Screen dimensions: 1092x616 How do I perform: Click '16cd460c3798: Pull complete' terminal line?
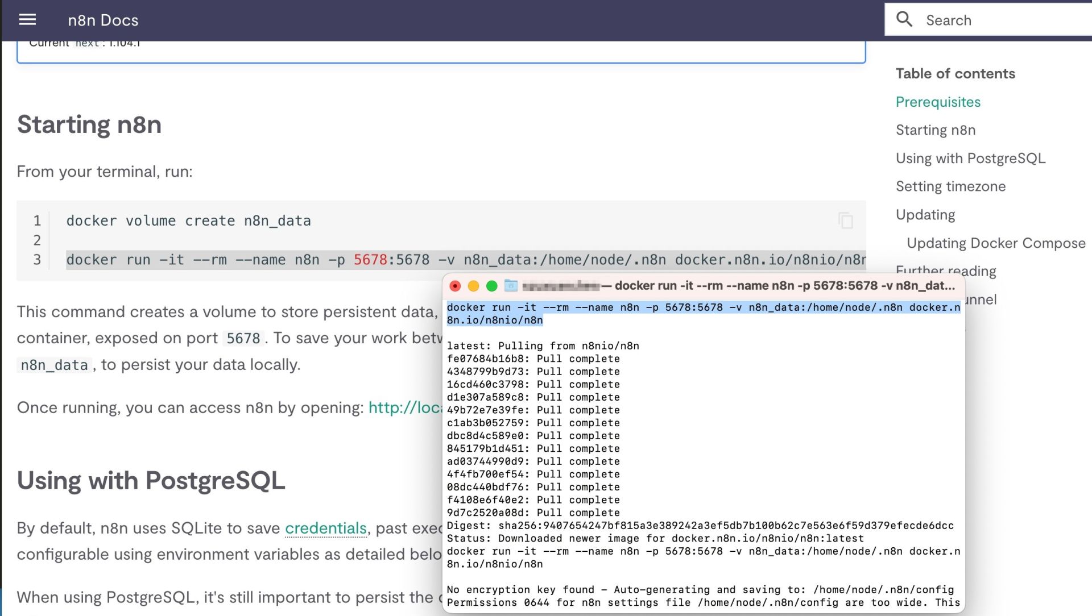[533, 384]
